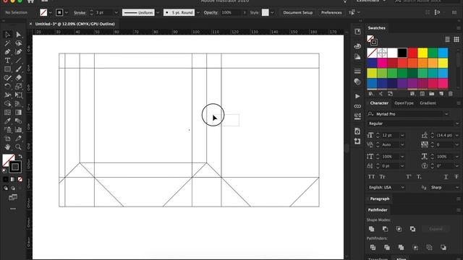The width and height of the screenshot is (463, 260).
Task: Click the Opacity 100% field
Action: tap(231, 13)
